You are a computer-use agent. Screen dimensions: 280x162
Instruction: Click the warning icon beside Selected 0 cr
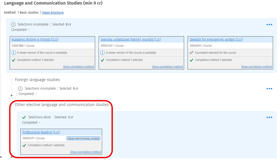[x=20, y=88]
